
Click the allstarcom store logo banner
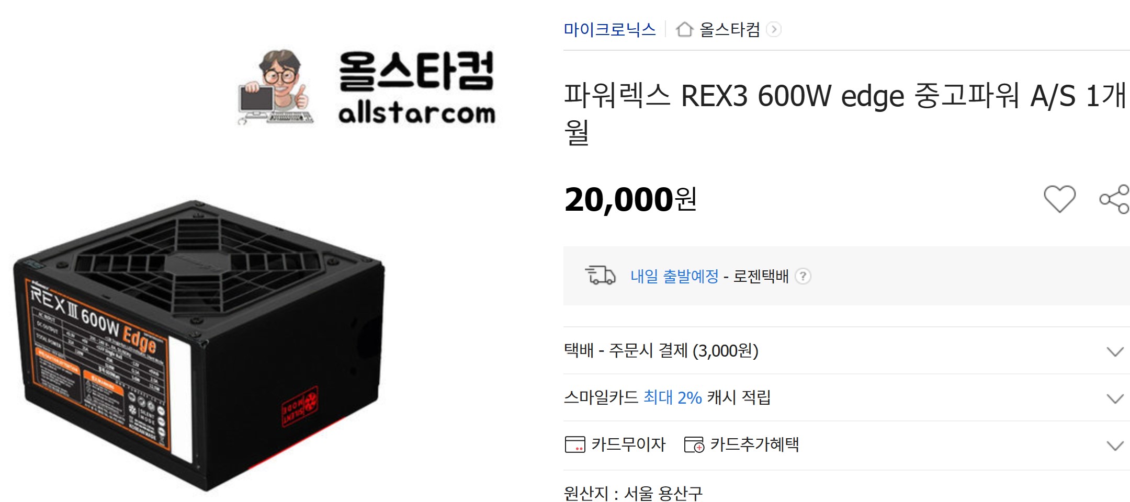(x=366, y=87)
